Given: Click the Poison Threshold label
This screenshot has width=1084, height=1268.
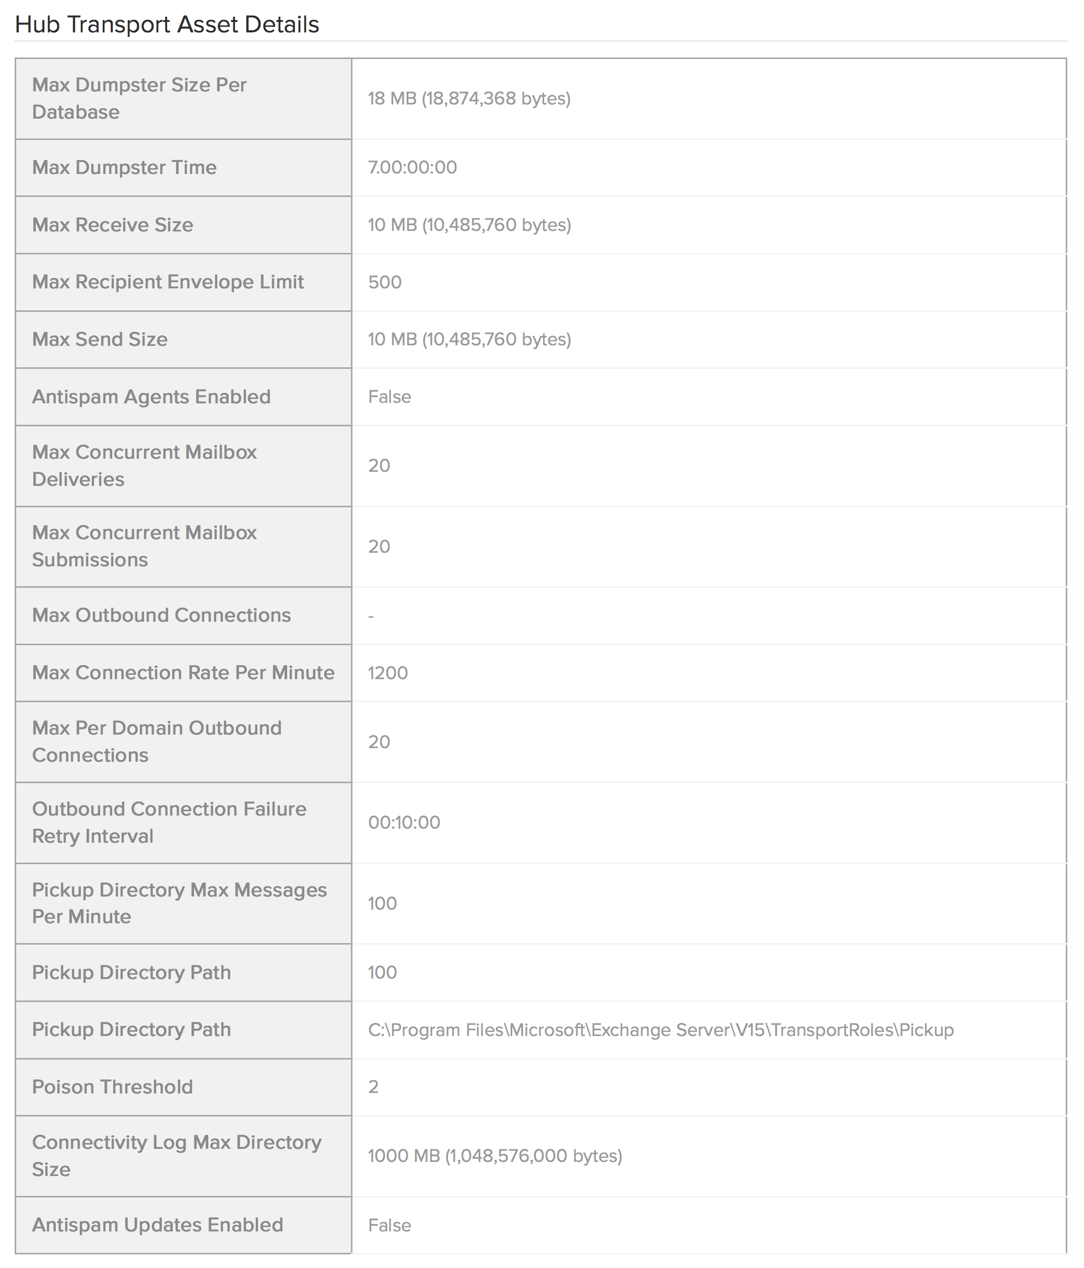Looking at the screenshot, I should pos(113,1087).
